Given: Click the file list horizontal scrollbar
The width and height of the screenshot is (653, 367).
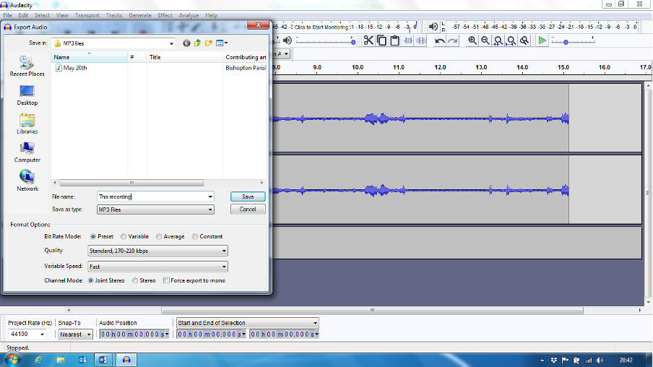Looking at the screenshot, I should [131, 183].
